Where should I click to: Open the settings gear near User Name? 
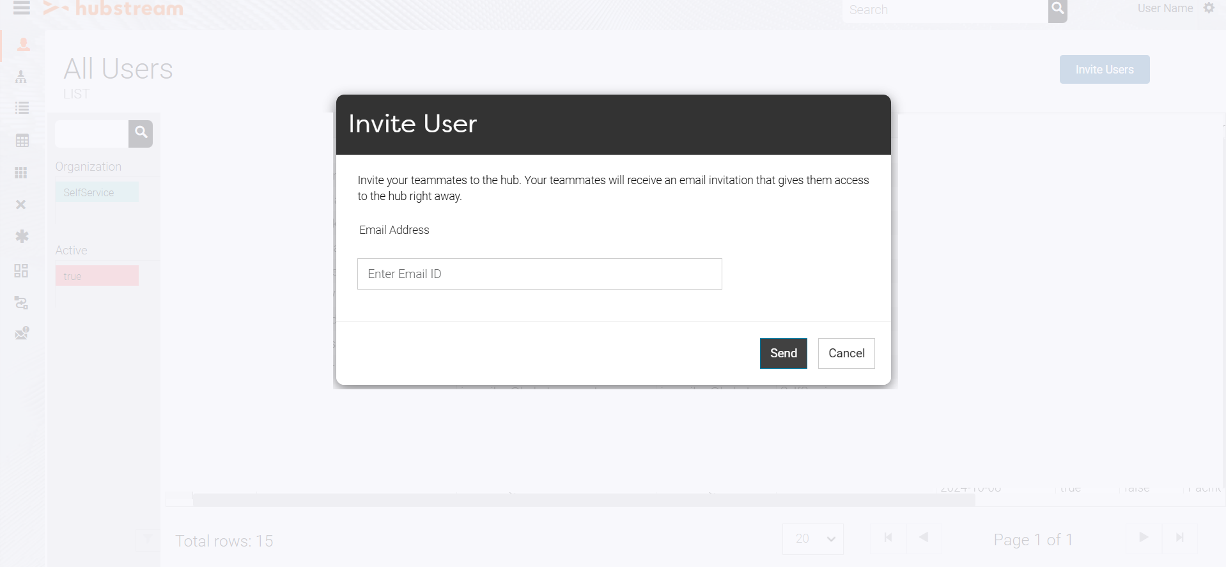point(1209,8)
